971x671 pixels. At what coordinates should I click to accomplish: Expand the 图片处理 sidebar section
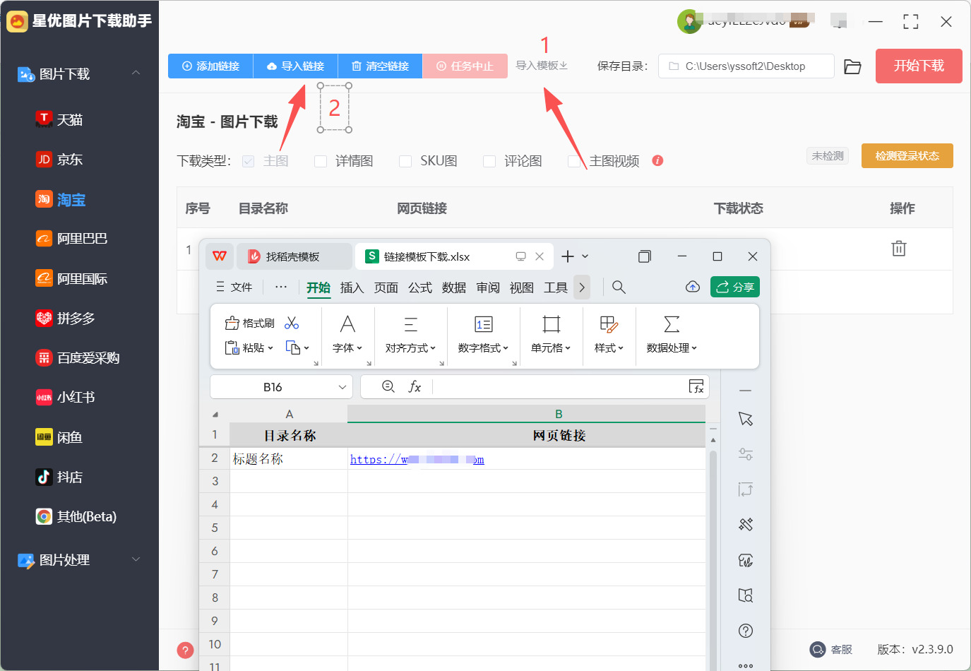pos(136,559)
